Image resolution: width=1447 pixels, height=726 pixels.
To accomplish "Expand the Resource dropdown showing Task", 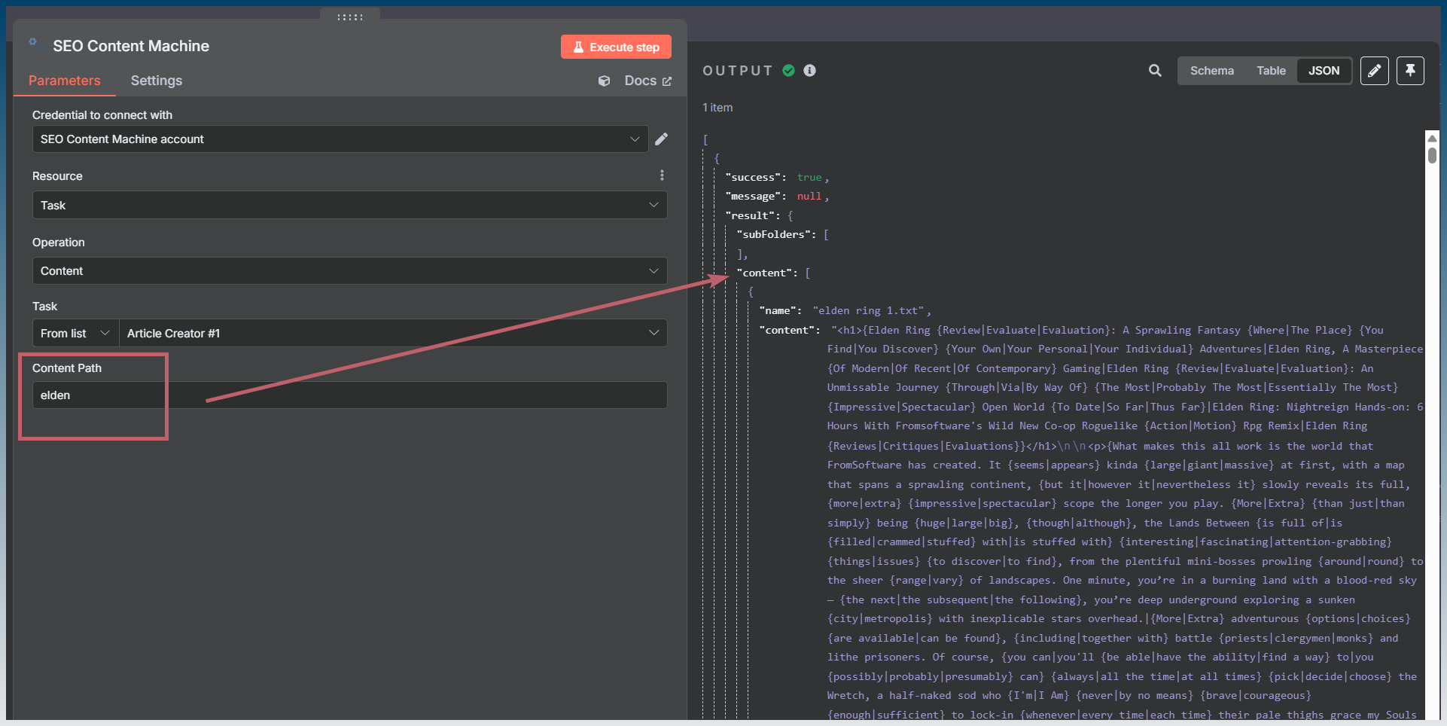I will [x=349, y=206].
